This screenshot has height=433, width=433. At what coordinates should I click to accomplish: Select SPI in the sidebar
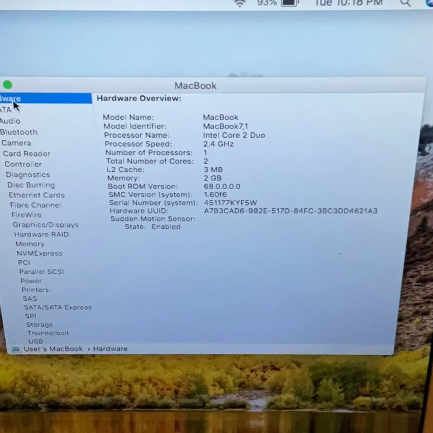tap(30, 316)
